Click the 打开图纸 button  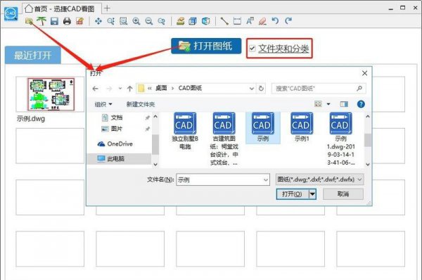[206, 46]
